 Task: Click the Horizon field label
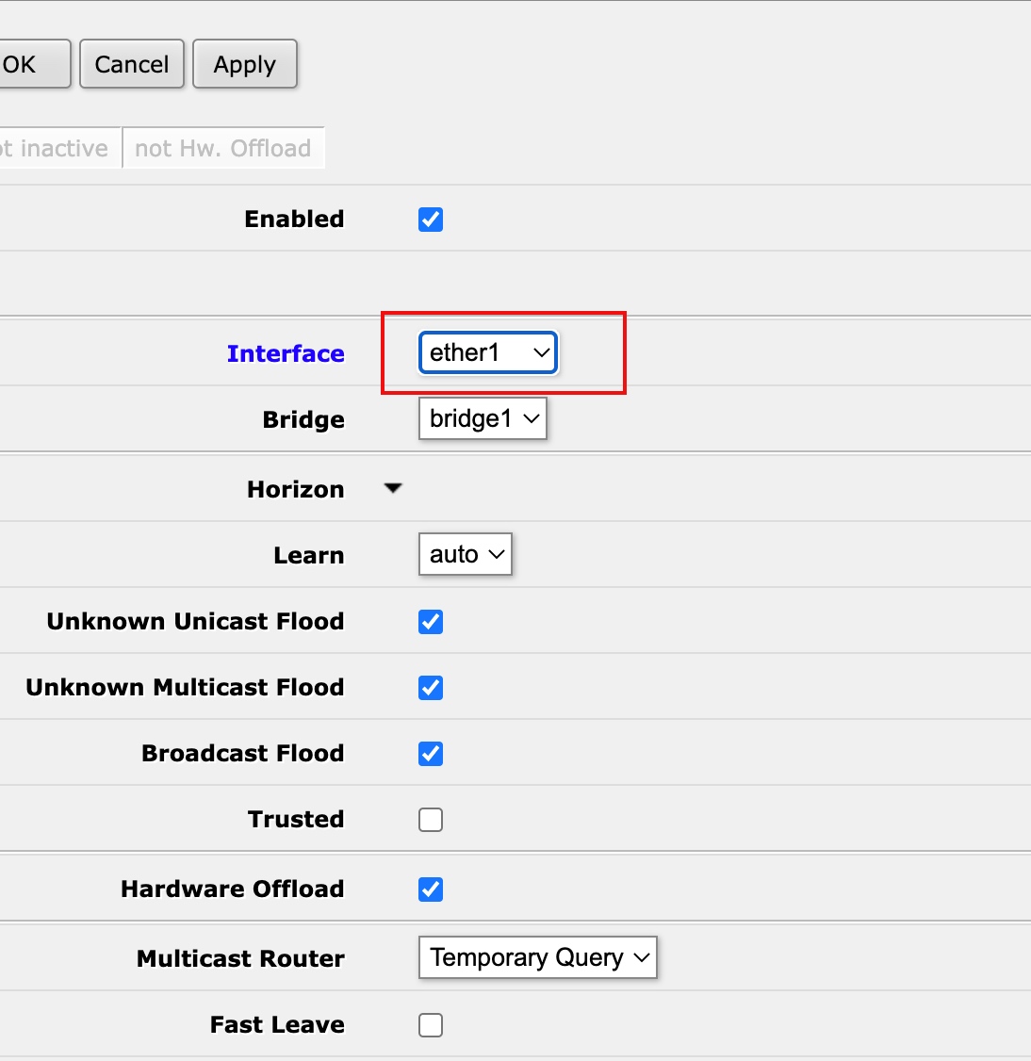point(296,489)
